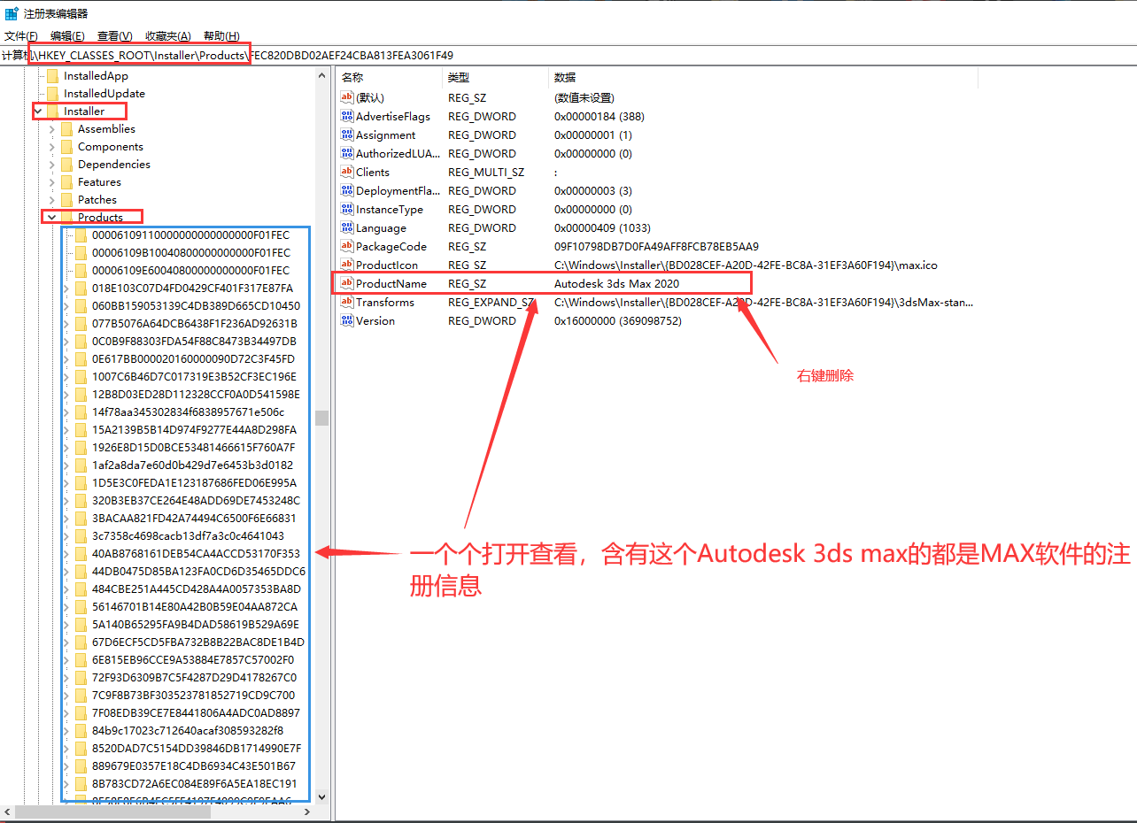
Task: Click the icon beside DeploymentFla value
Action: click(x=347, y=190)
